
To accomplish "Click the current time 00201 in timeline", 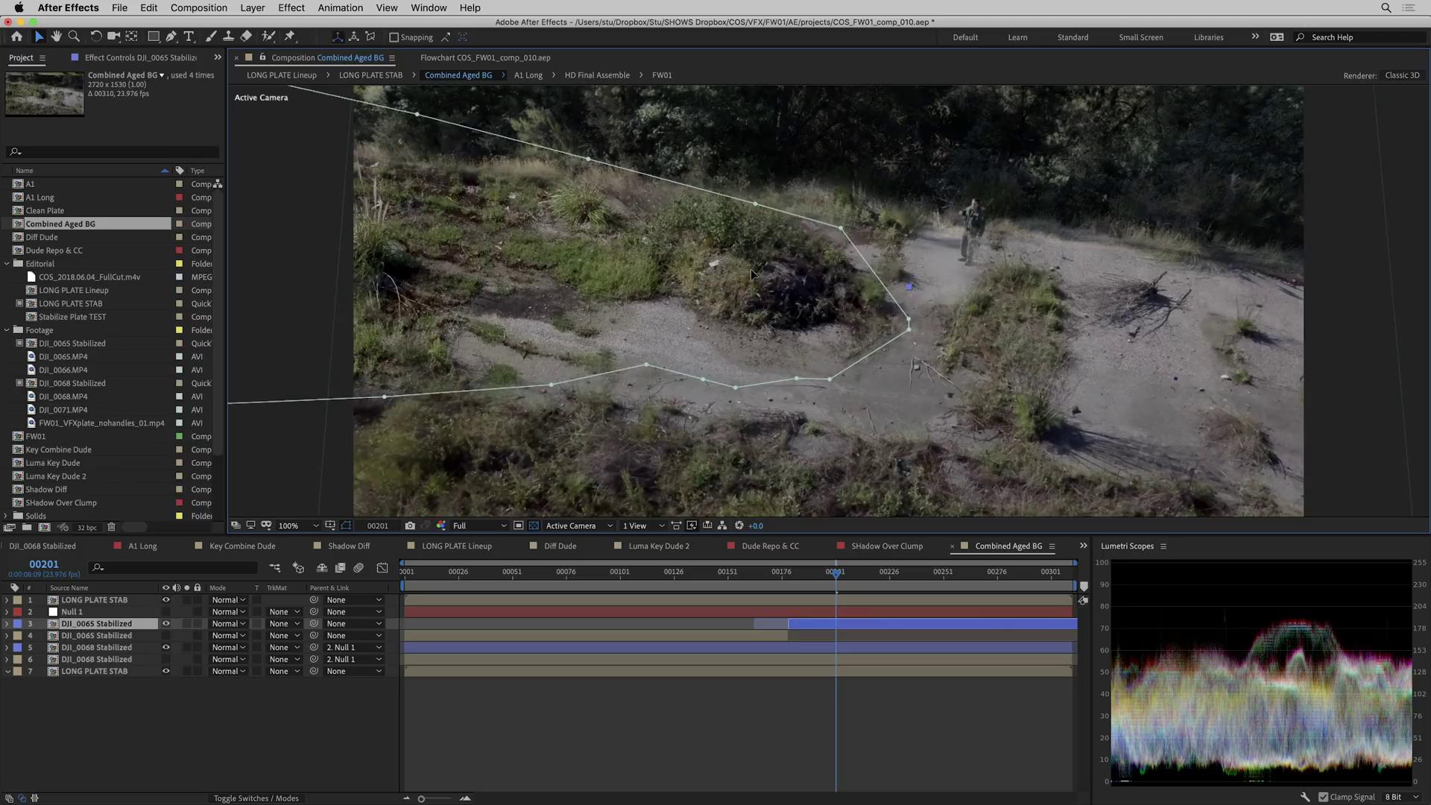I will coord(44,564).
